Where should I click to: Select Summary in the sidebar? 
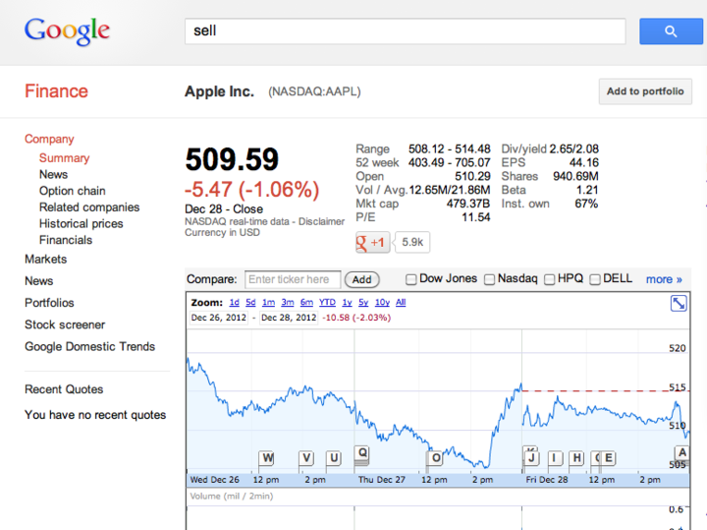click(65, 158)
